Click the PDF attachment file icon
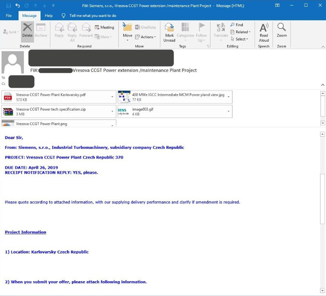Screen dimensions: 326x296 pyautogui.click(x=8, y=97)
